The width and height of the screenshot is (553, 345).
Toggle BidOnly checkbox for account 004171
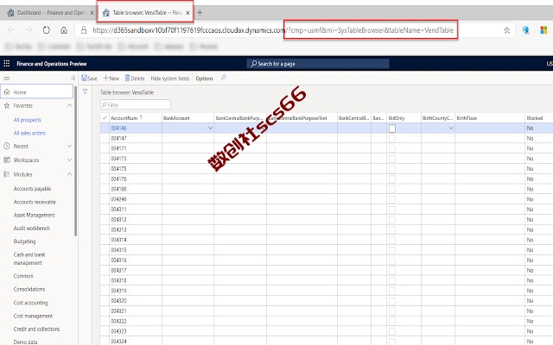tap(392, 148)
